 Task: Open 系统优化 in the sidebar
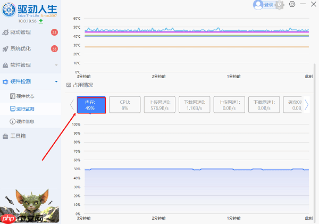(30, 48)
